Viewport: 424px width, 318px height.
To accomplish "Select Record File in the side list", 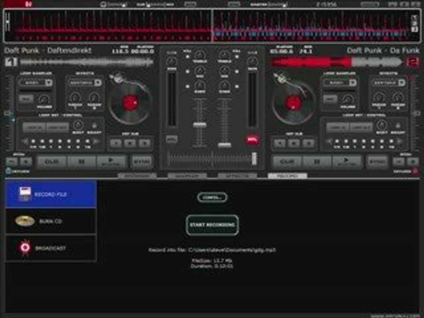I will coord(51,194).
